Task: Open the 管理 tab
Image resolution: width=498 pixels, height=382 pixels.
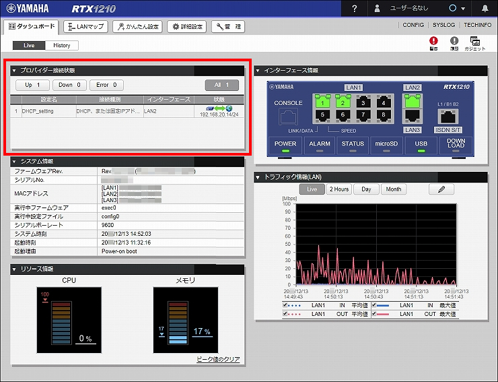Action: pyautogui.click(x=228, y=27)
